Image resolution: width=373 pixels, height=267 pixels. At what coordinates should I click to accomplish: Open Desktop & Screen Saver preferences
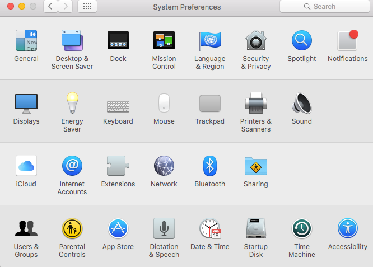[72, 40]
